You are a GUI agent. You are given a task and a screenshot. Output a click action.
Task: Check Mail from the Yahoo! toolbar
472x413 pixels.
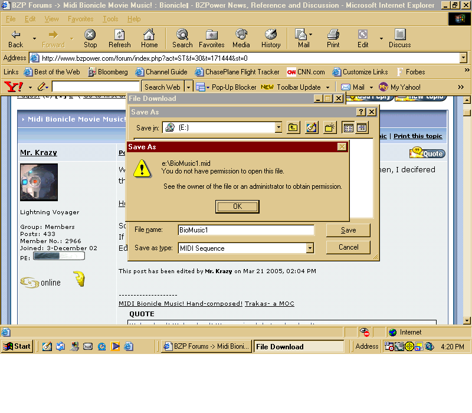point(355,87)
